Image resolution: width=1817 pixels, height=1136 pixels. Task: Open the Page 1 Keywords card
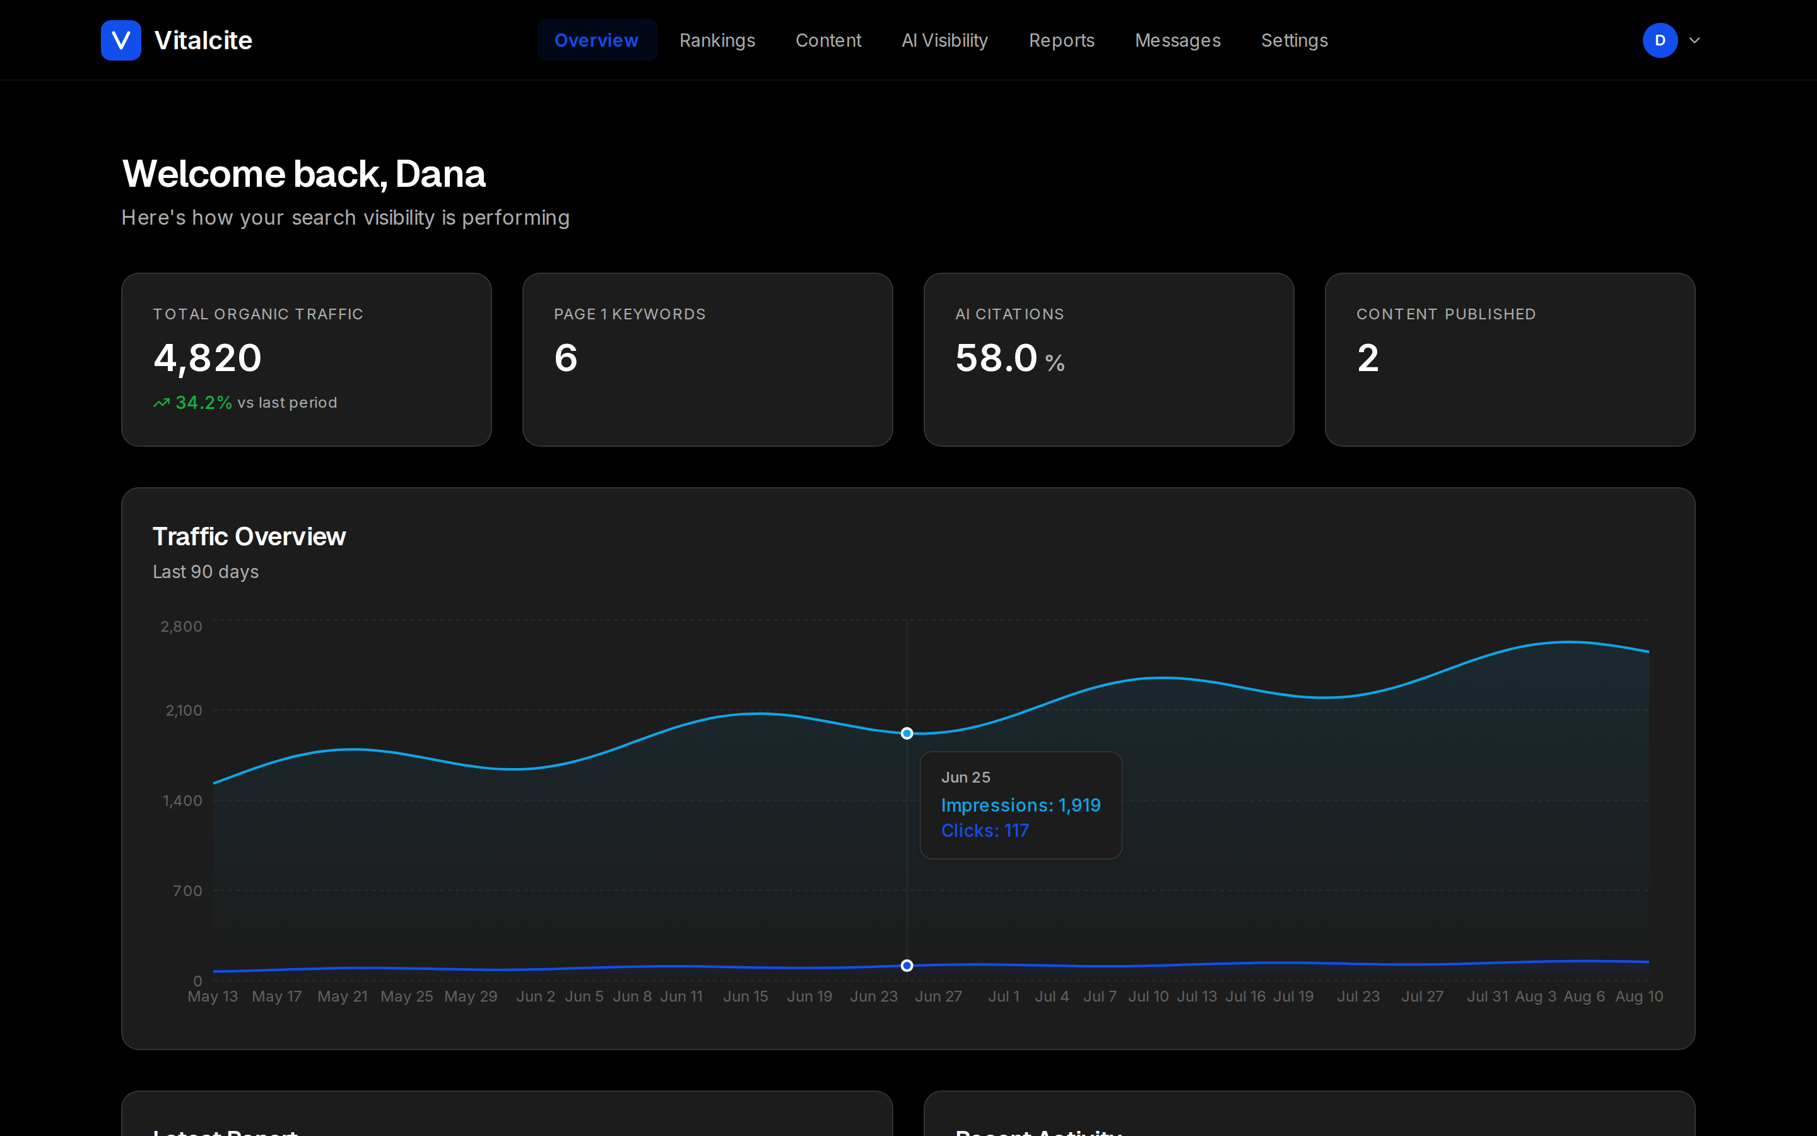click(707, 359)
